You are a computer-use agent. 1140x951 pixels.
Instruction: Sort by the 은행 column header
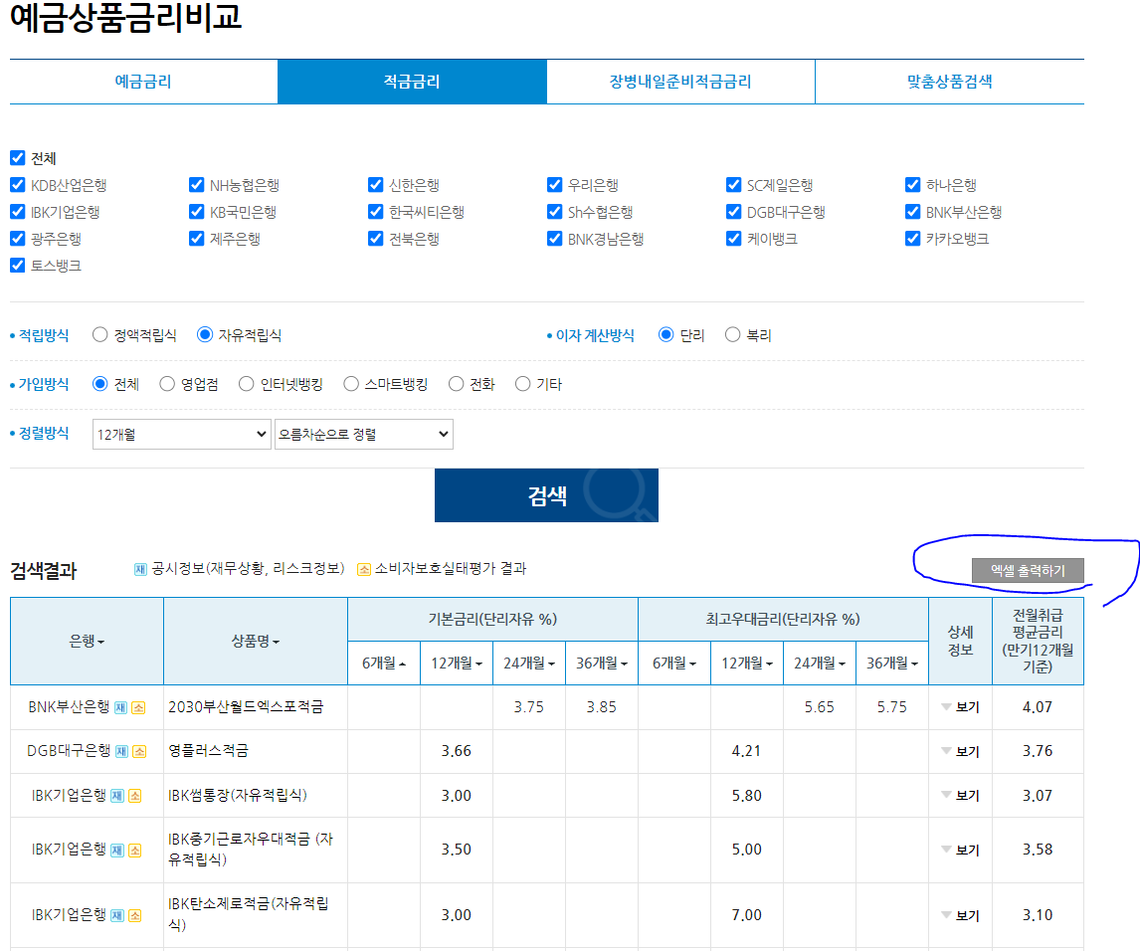pyautogui.click(x=87, y=642)
